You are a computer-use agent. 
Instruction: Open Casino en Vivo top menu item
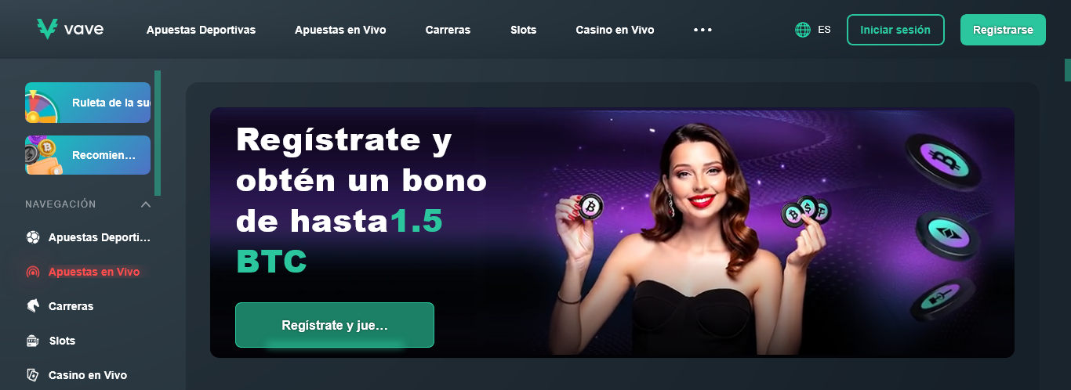coord(615,30)
